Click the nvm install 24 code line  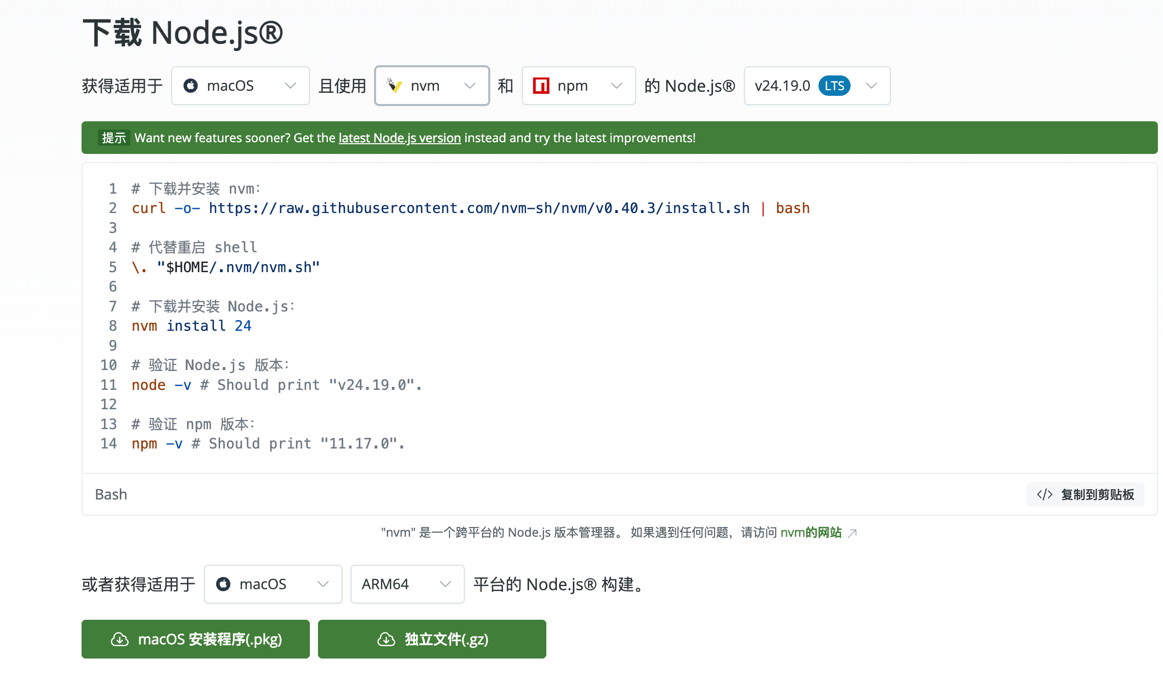(x=192, y=326)
